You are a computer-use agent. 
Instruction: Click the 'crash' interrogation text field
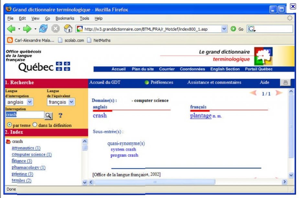tap(24, 115)
